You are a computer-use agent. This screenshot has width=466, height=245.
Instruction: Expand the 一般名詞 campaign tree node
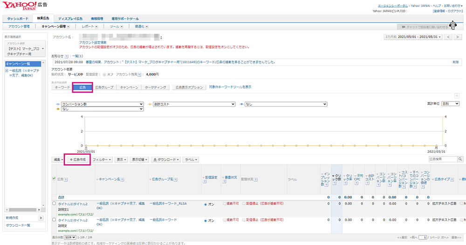7,71
